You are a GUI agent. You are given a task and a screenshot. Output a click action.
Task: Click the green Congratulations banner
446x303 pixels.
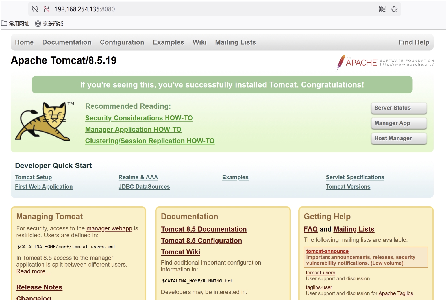coord(222,85)
